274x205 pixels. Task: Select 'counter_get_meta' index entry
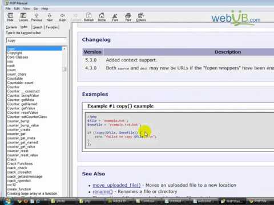point(21,138)
